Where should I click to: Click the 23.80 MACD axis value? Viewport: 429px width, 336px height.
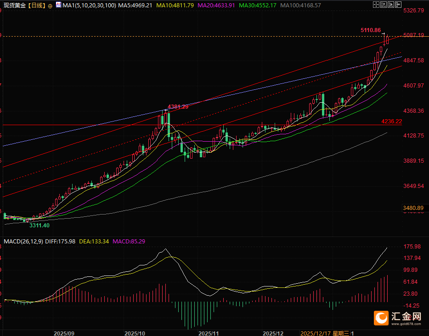[x=410, y=294]
